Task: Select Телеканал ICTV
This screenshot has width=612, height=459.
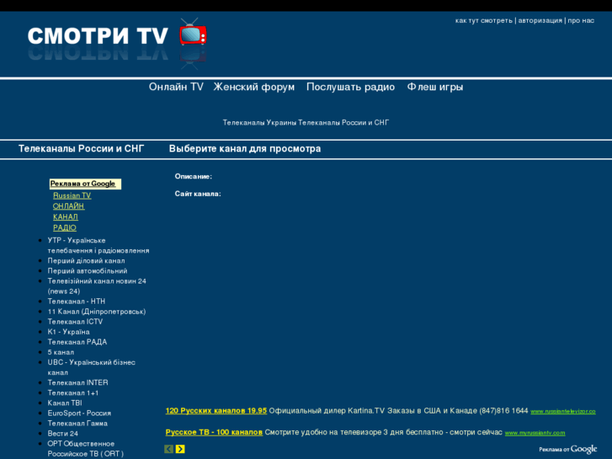Action: (x=75, y=322)
